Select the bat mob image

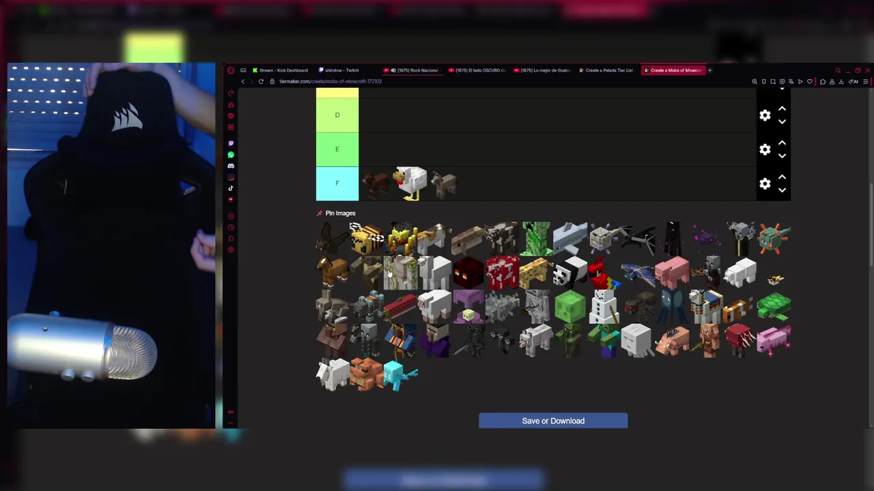click(333, 238)
